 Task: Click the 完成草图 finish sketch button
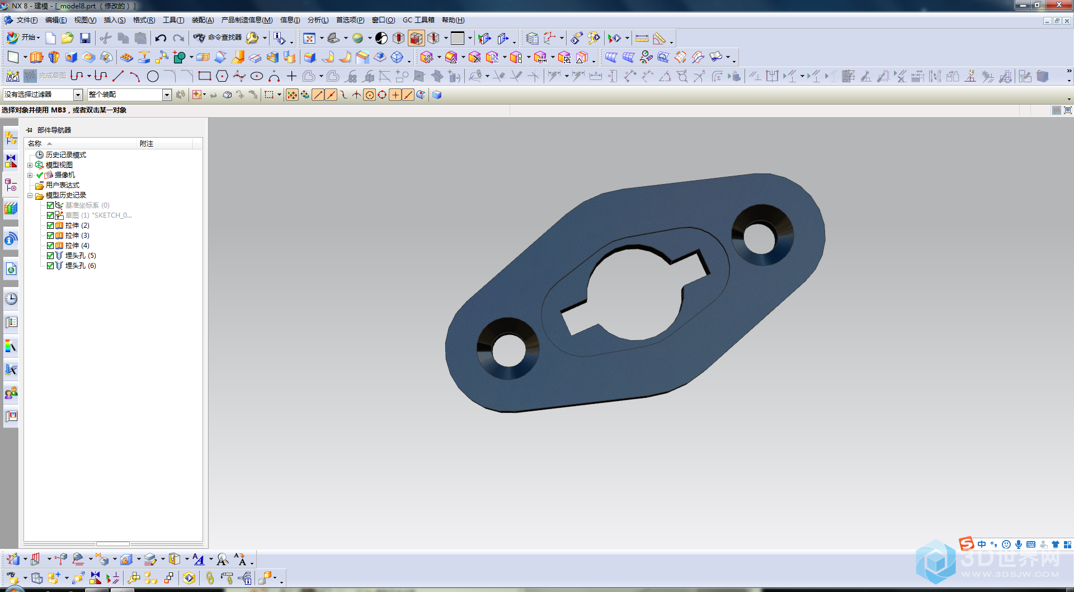click(45, 76)
